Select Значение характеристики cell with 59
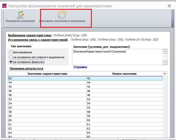The width and height of the screenshot is (176, 140). (47, 116)
